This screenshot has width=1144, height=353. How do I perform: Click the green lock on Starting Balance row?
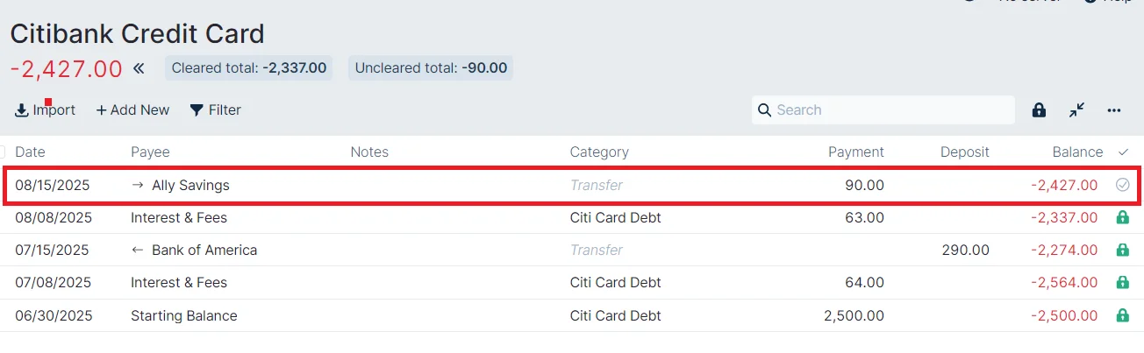(1122, 315)
